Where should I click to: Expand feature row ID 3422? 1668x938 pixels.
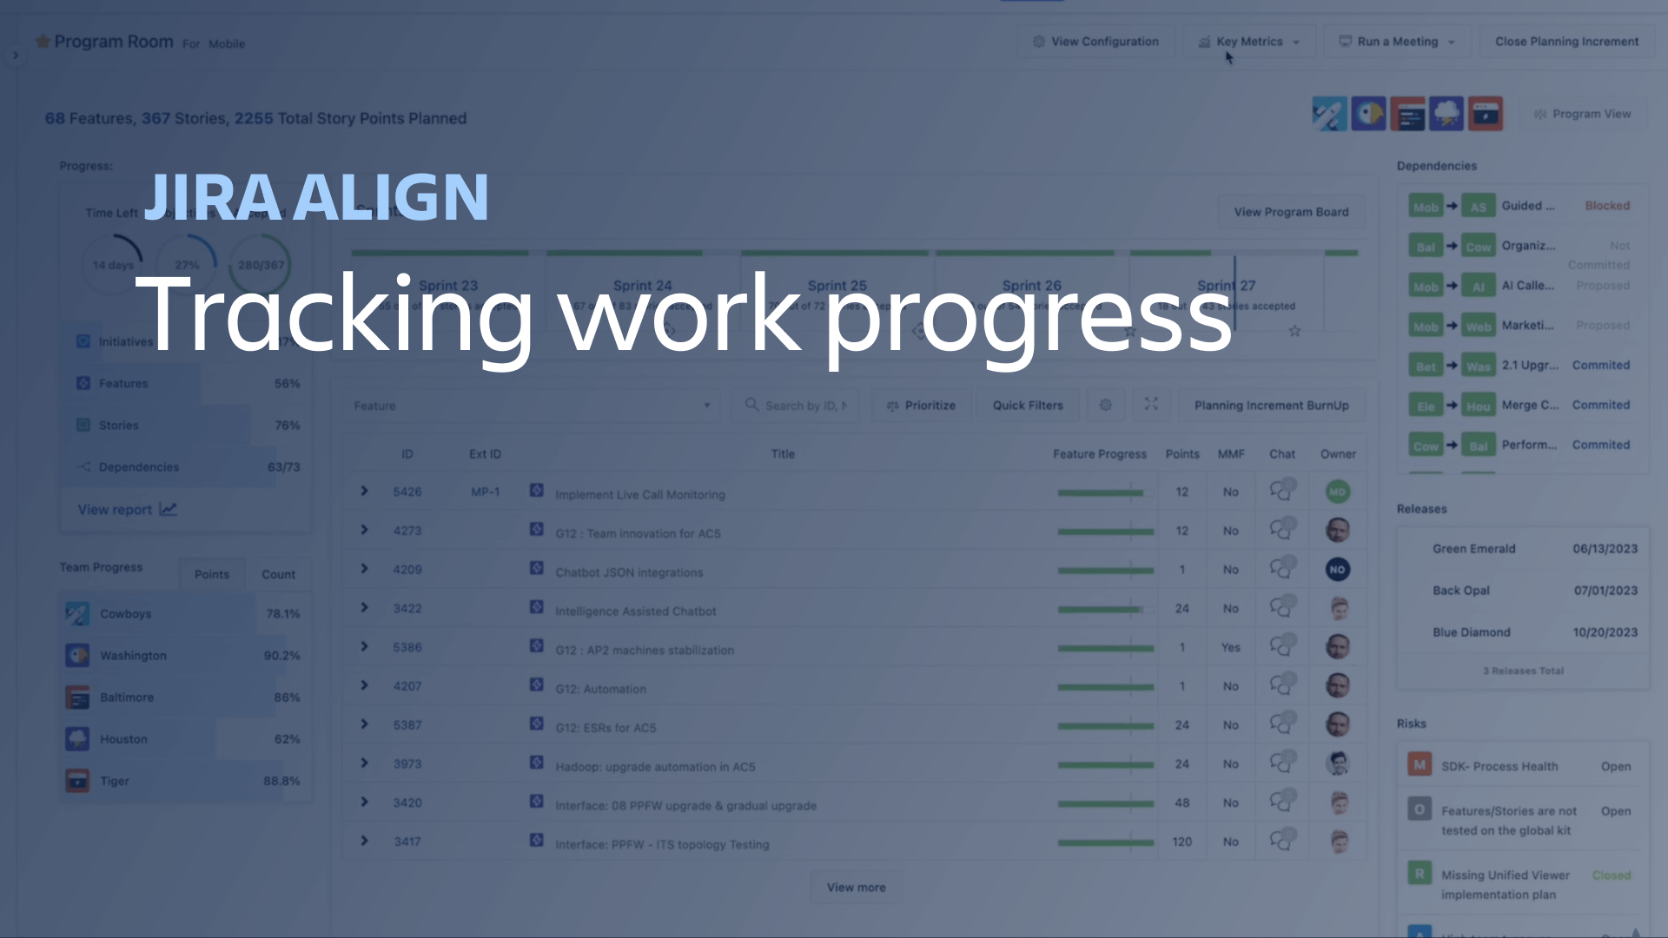[366, 608]
